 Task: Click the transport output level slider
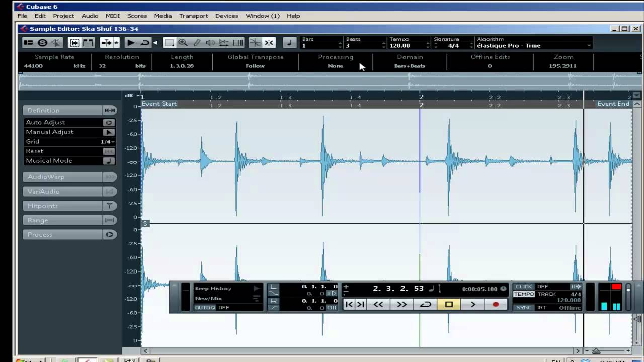[628, 297]
